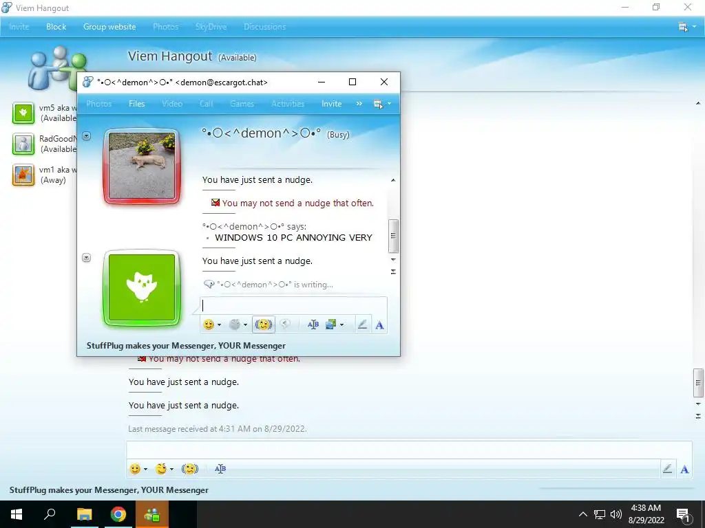The width and height of the screenshot is (705, 528).
Task: Open emoticon picker in demon chat
Action: pos(209,324)
